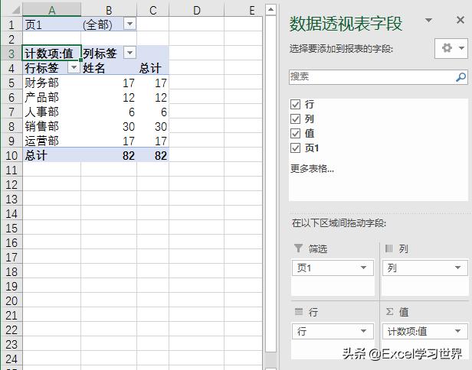
Task: Uncheck the 行 field checkbox
Action: point(295,104)
